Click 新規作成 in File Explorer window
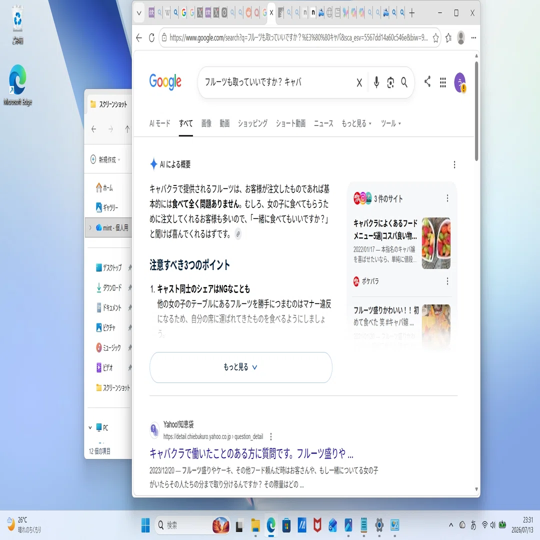540x540 pixels. pos(105,160)
